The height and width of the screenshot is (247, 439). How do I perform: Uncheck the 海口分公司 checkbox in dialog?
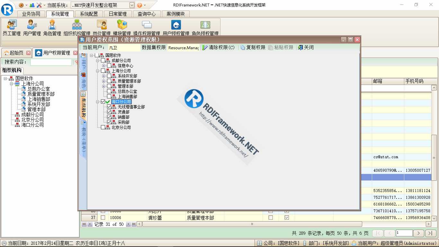pyautogui.click(x=103, y=102)
